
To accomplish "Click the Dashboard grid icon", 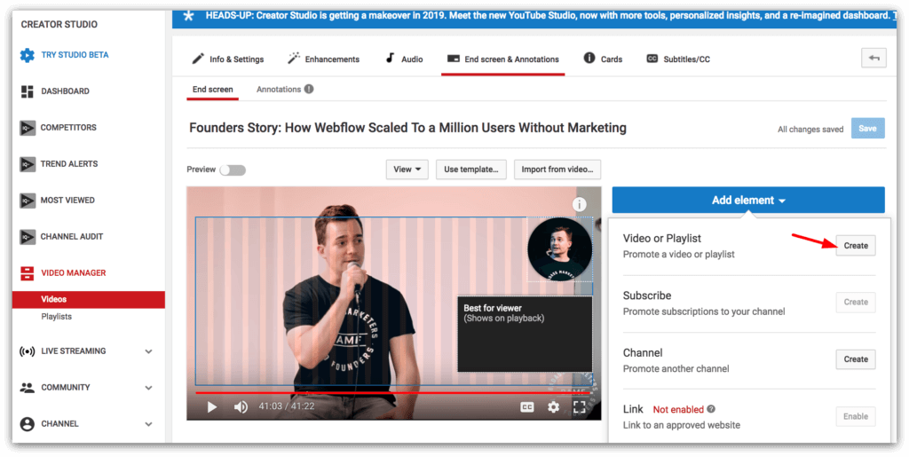I will click(28, 91).
